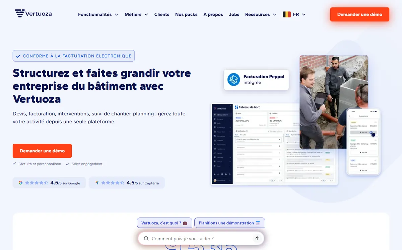402x250 pixels.
Task: Select the Facturation Peppol intégrée card
Action: (256, 79)
